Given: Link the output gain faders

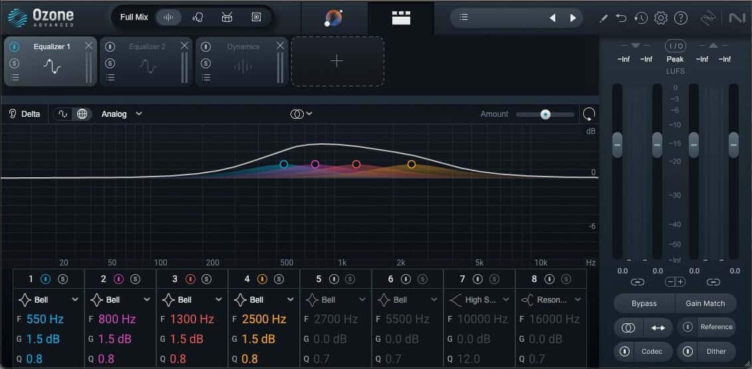Looking at the screenshot, I should click(x=713, y=282).
